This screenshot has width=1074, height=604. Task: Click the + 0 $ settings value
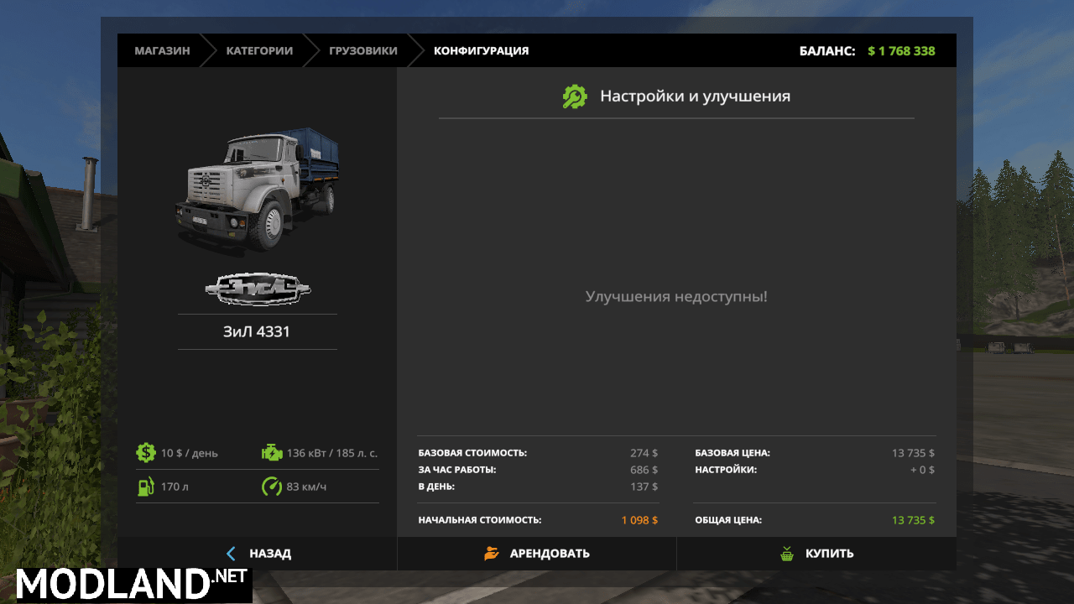(922, 470)
